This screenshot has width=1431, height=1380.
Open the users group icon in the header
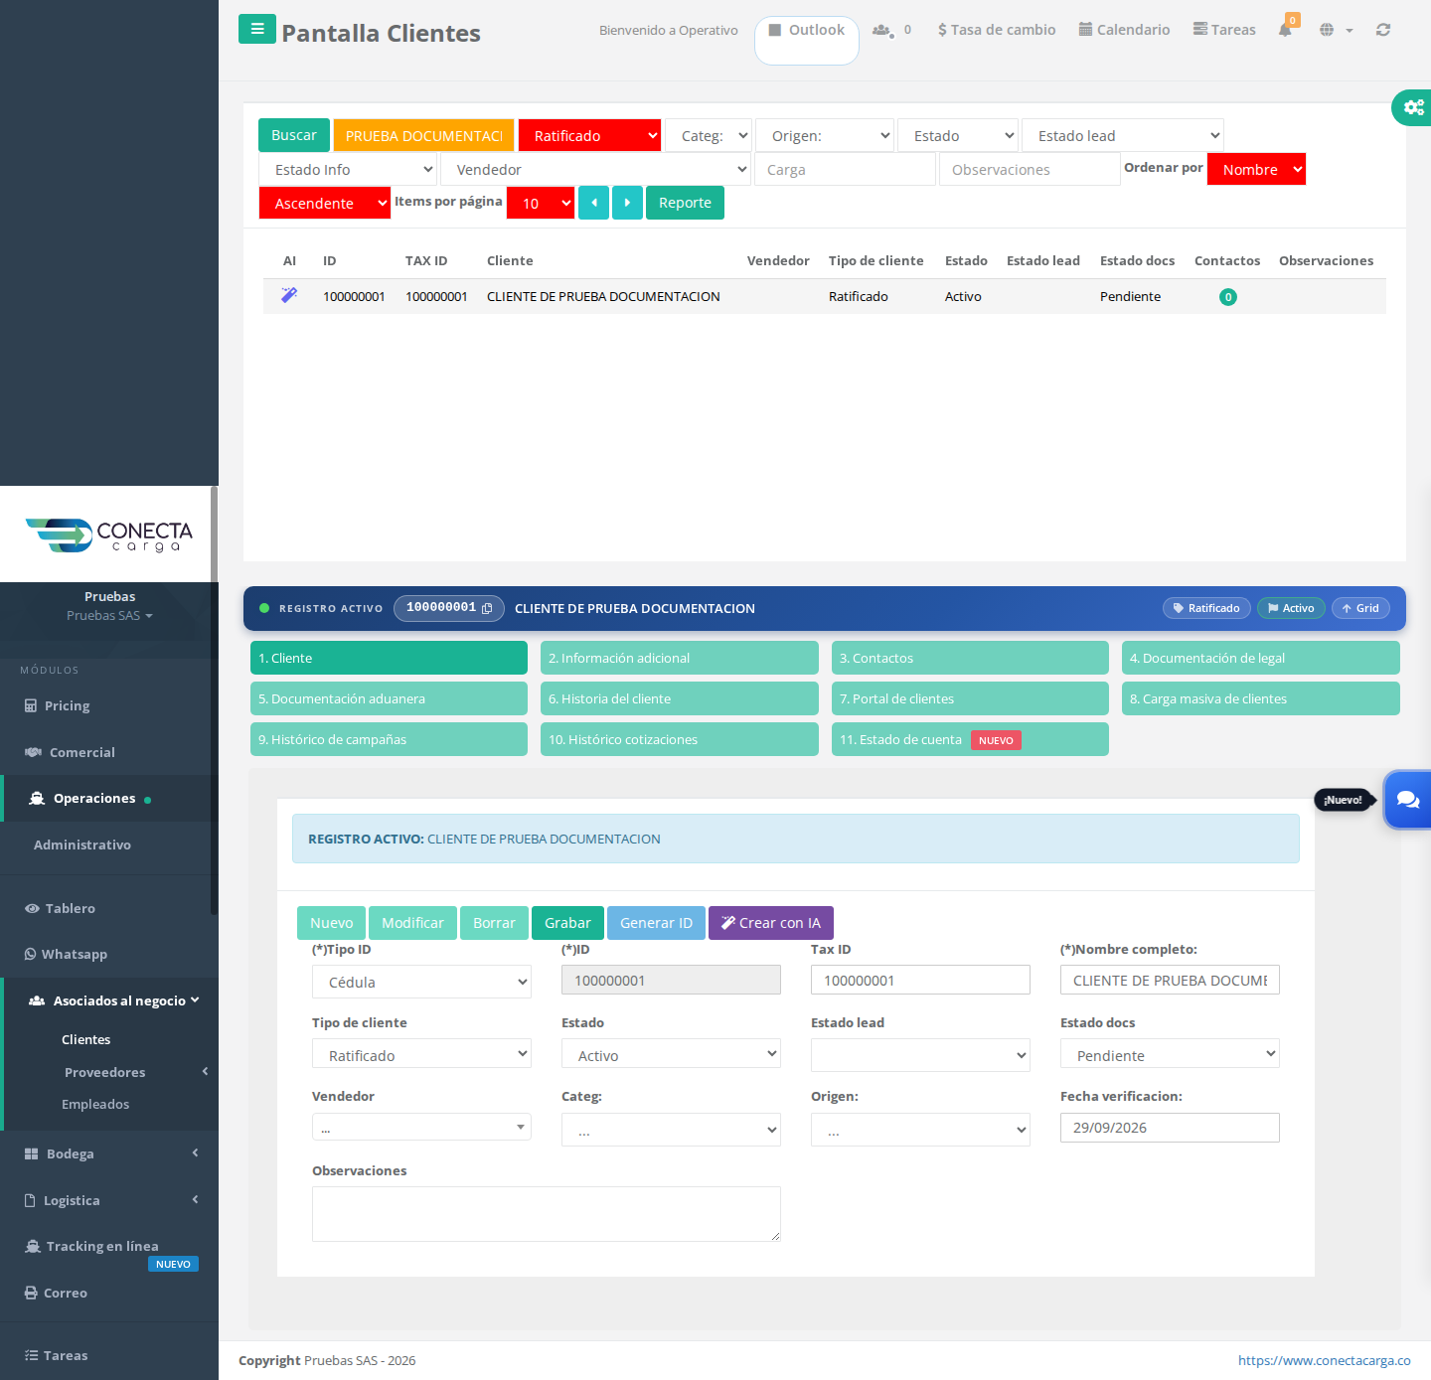(x=881, y=30)
